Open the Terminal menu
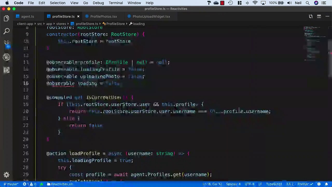This screenshot has width=332, height=187. (116, 3)
